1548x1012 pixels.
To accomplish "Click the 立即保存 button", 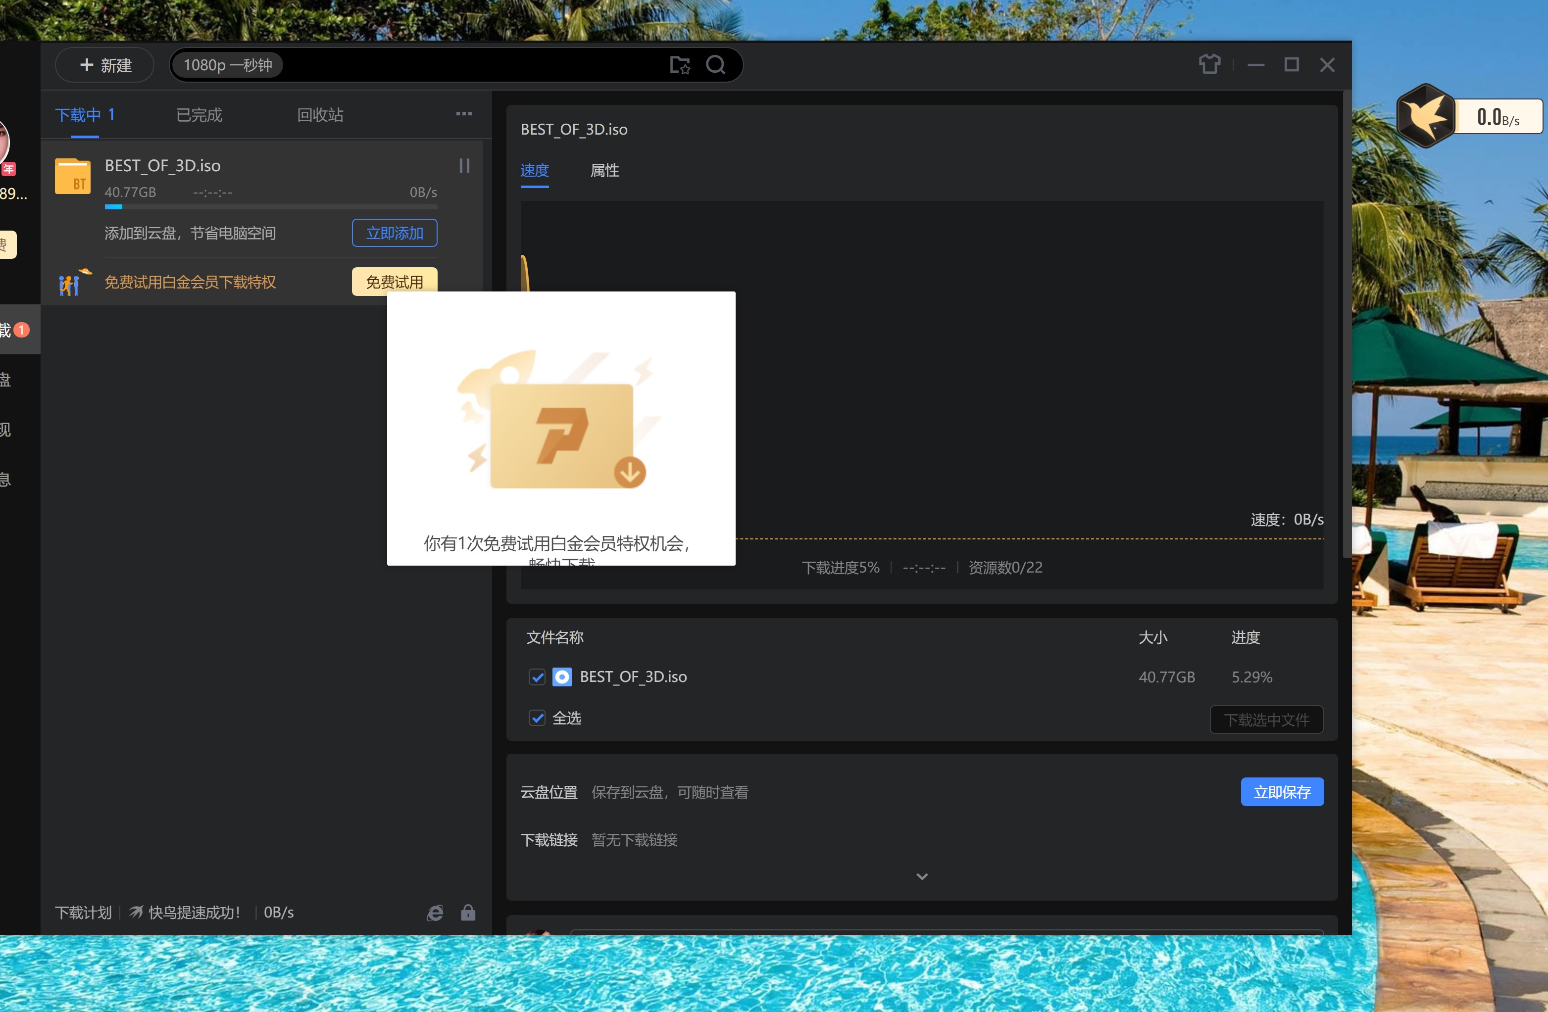I will [1281, 791].
